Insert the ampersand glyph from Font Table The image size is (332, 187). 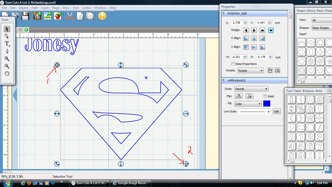tap(310, 109)
